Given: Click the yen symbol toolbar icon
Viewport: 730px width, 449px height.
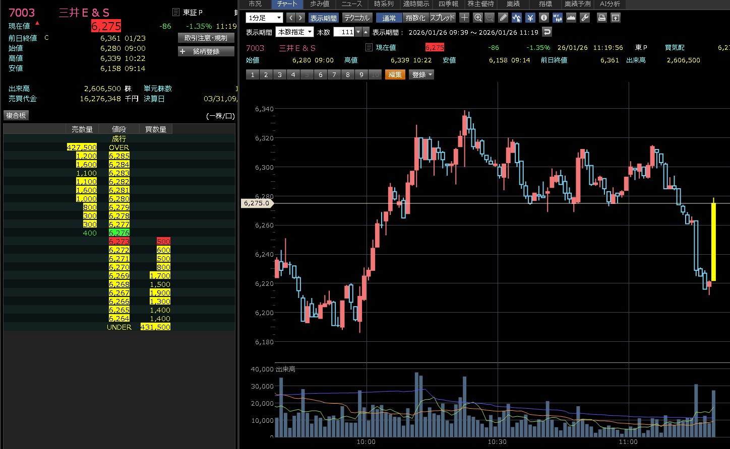Looking at the screenshot, I should tap(530, 18).
